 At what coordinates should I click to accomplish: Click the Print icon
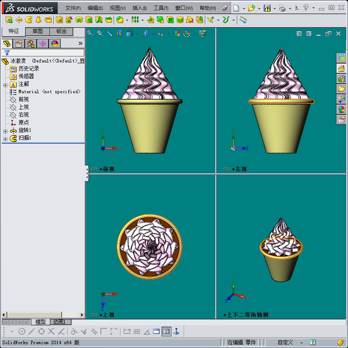pyautogui.click(x=282, y=8)
